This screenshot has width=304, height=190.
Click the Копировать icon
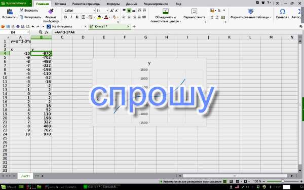coord(21,17)
